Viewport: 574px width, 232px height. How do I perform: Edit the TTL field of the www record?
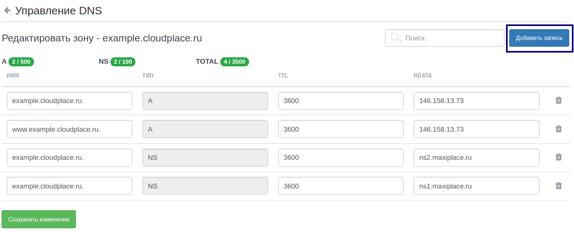tap(341, 129)
